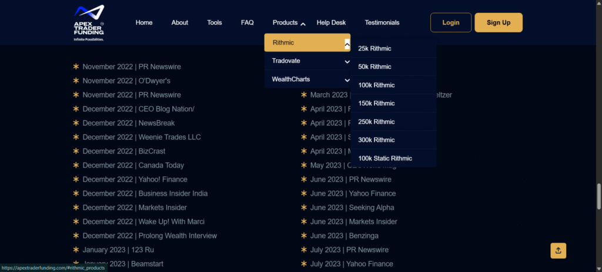Open January 2023 123 Ru link

click(118, 250)
